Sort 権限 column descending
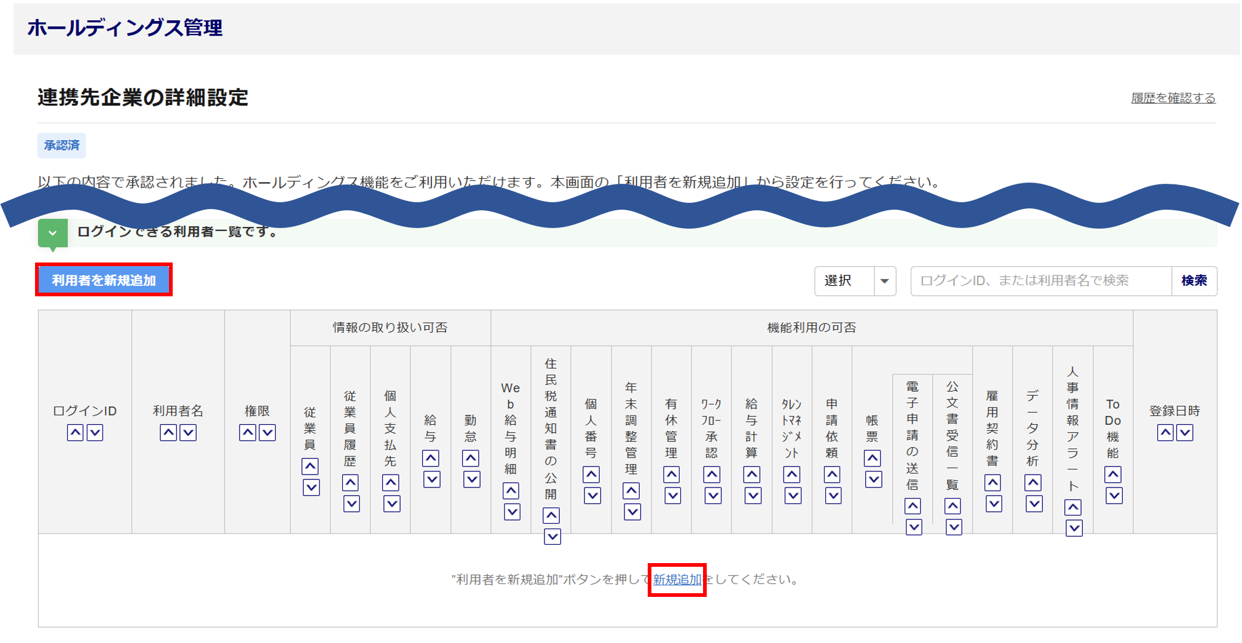1242x643 pixels. click(x=267, y=433)
